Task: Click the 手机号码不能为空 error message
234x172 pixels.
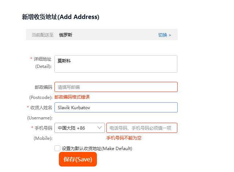Action: (124, 138)
